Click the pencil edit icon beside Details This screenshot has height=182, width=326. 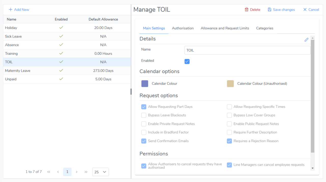point(306,40)
